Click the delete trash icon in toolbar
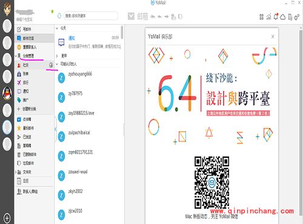The width and height of the screenshot is (303, 224). [x=173, y=17]
